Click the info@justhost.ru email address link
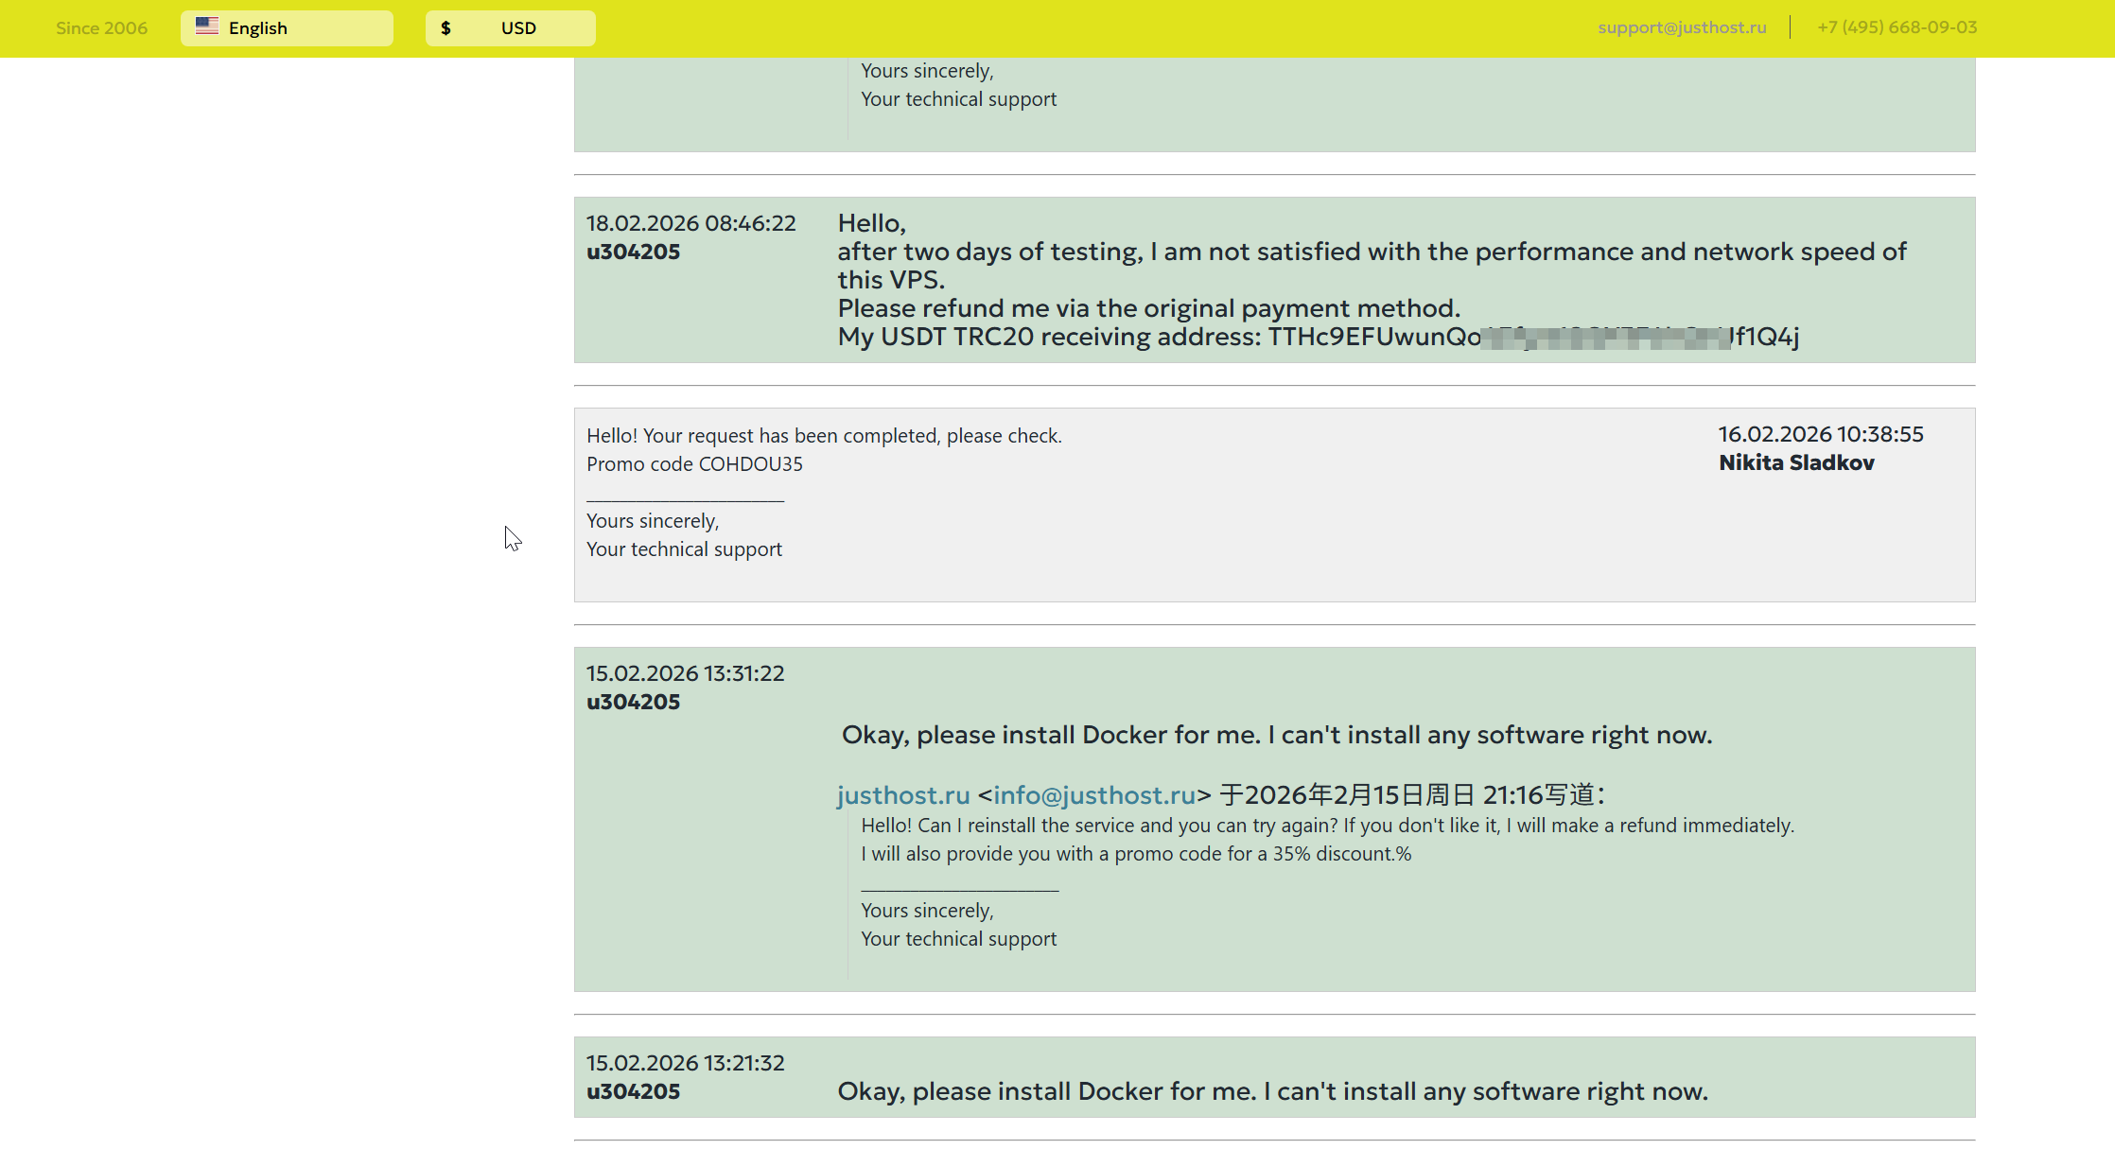The width and height of the screenshot is (2115, 1149). pyautogui.click(x=1094, y=795)
